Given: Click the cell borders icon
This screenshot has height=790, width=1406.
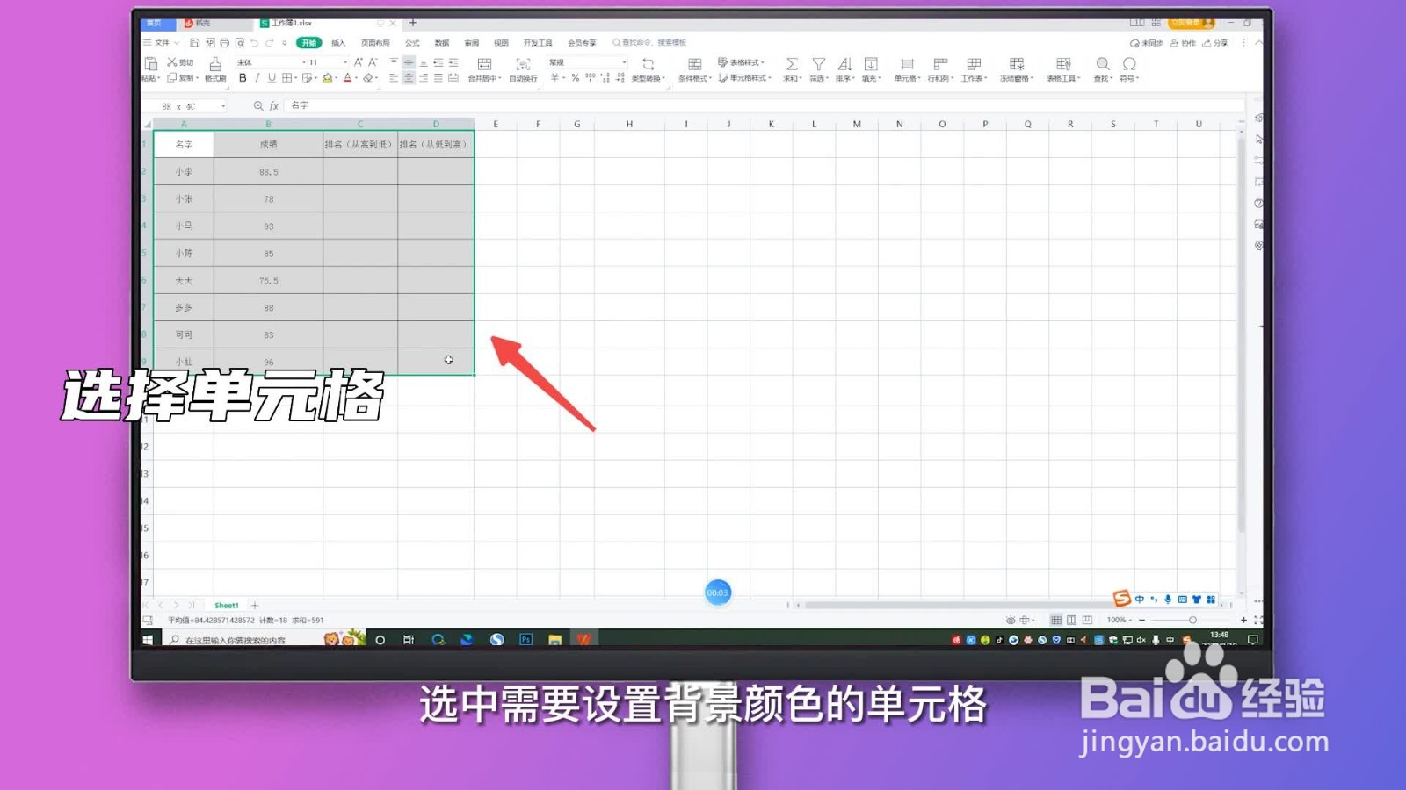Looking at the screenshot, I should (x=286, y=78).
